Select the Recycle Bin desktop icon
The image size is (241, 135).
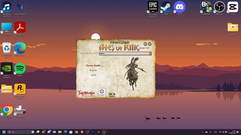(7, 50)
